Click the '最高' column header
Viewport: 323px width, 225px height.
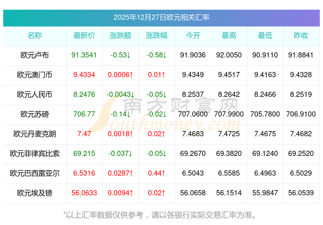(229, 36)
